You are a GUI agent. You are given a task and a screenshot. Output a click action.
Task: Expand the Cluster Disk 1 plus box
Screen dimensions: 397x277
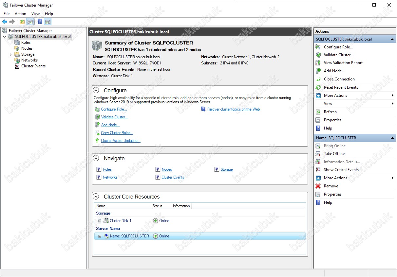pyautogui.click(x=100, y=221)
